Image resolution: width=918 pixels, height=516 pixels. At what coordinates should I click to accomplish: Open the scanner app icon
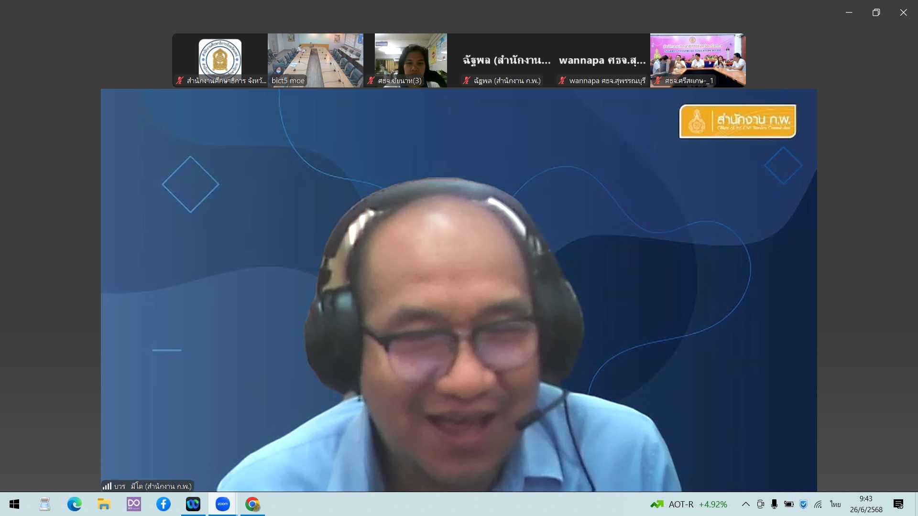(x=45, y=504)
